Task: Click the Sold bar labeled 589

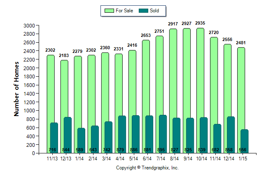Action: click(81, 140)
